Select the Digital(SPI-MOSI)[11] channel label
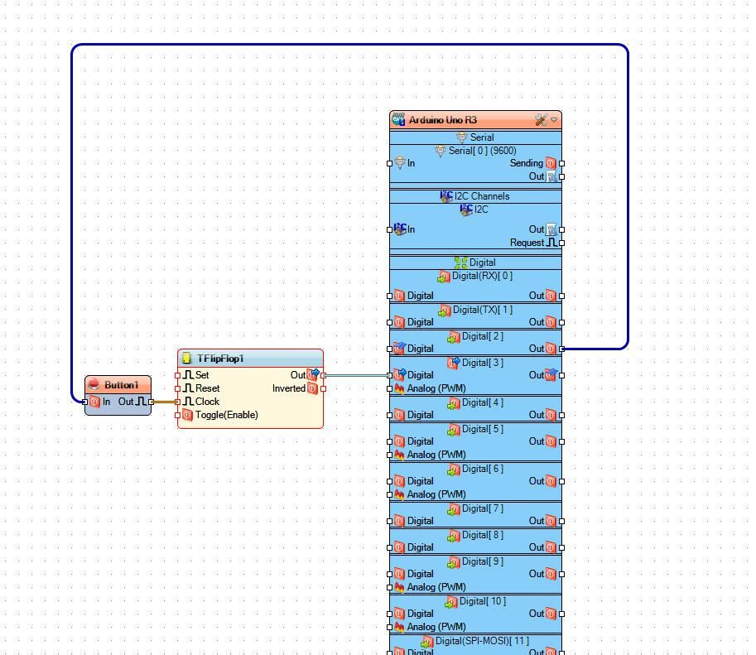The width and height of the screenshot is (756, 655). pyautogui.click(x=482, y=641)
